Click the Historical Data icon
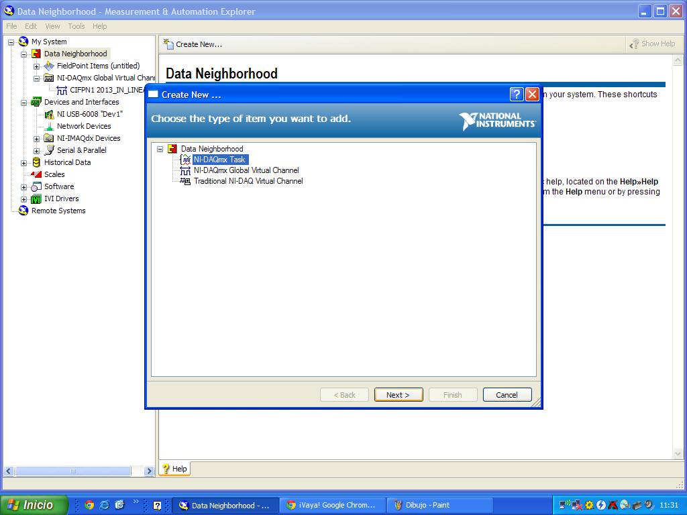The height and width of the screenshot is (515, 687). click(x=36, y=162)
